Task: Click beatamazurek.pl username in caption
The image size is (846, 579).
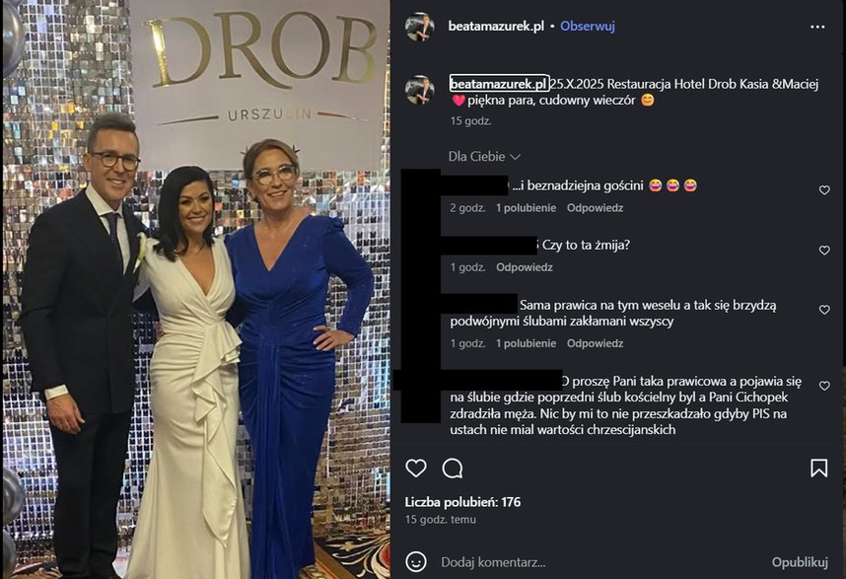Action: click(x=499, y=84)
